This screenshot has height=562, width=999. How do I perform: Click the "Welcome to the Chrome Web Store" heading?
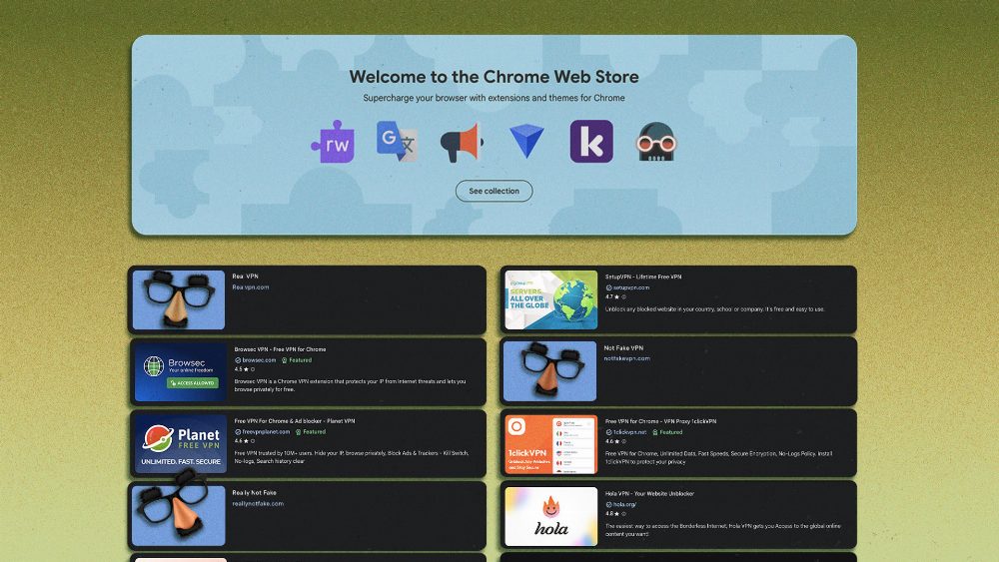tap(494, 77)
